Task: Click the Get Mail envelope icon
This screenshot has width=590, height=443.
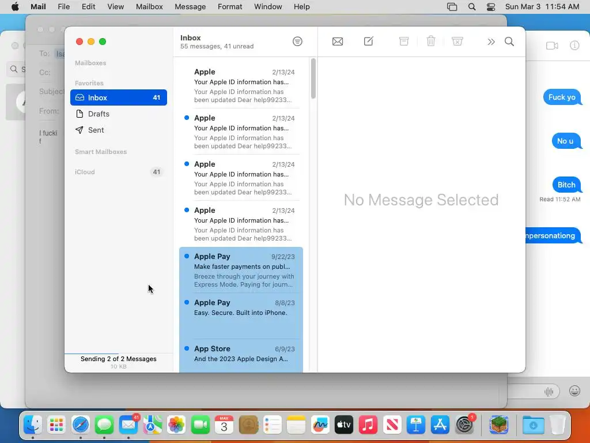Action: [x=338, y=42]
